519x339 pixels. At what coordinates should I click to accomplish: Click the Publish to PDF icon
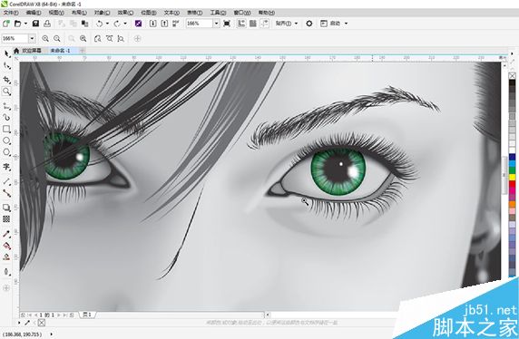point(175,24)
